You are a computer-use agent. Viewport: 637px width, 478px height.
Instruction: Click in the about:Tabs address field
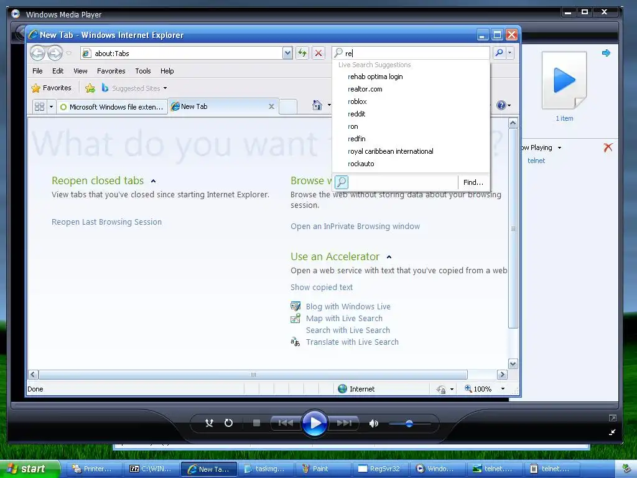187,54
